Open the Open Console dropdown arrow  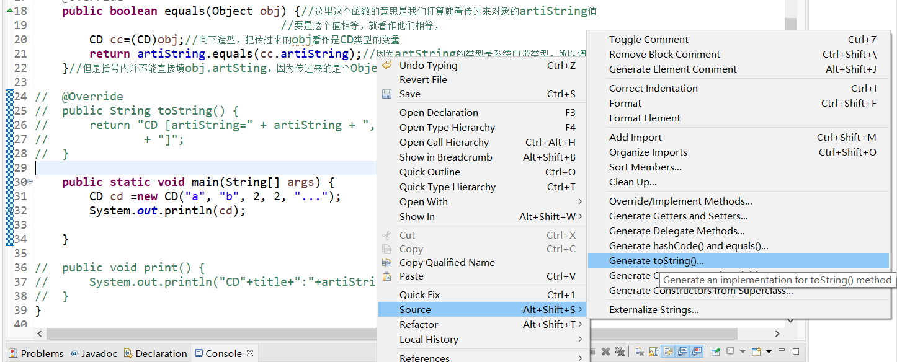tap(769, 352)
